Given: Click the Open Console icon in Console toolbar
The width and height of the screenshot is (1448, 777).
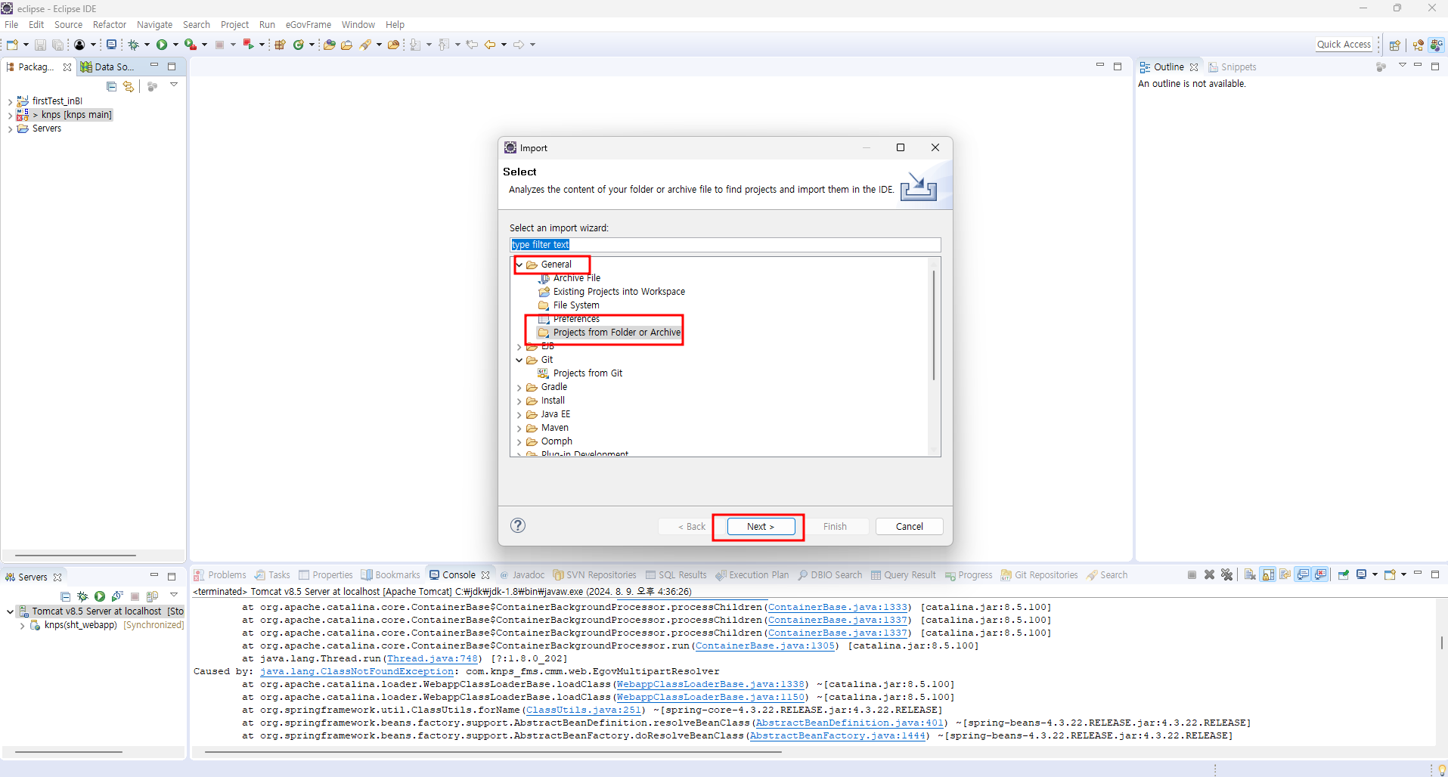Looking at the screenshot, I should [x=1390, y=574].
